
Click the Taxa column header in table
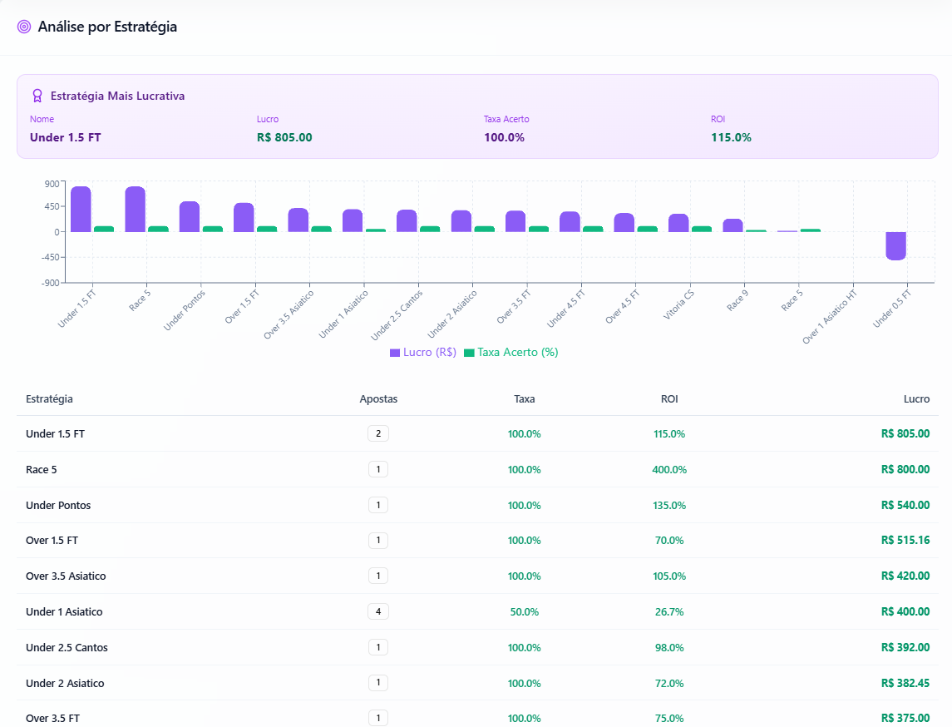click(524, 399)
